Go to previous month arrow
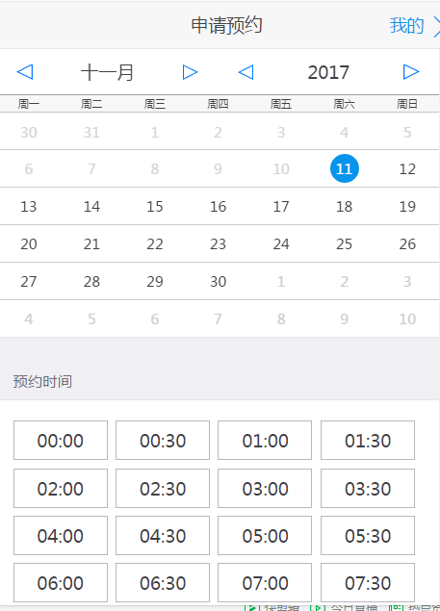 [x=25, y=72]
